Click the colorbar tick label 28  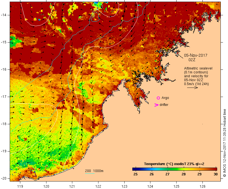click(x=184, y=174)
